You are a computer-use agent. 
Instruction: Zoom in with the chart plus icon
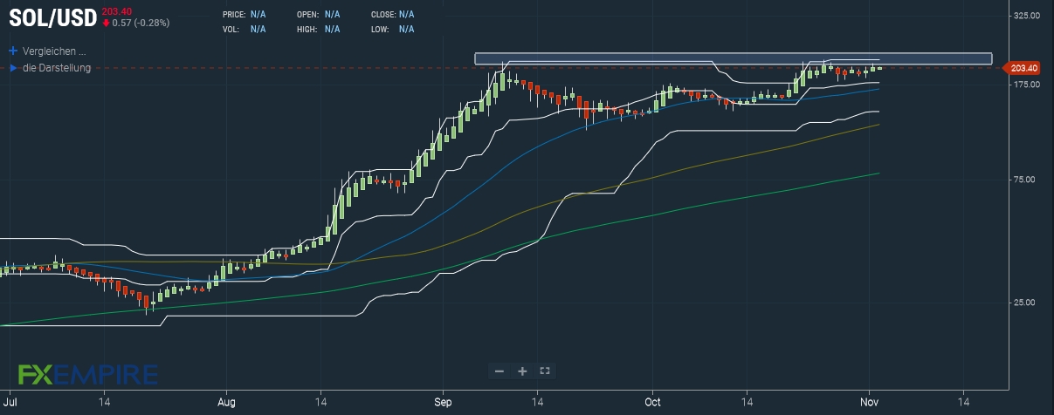click(522, 371)
